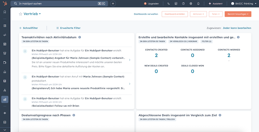Open the settings gear icon

pyautogui.click(x=191, y=4)
